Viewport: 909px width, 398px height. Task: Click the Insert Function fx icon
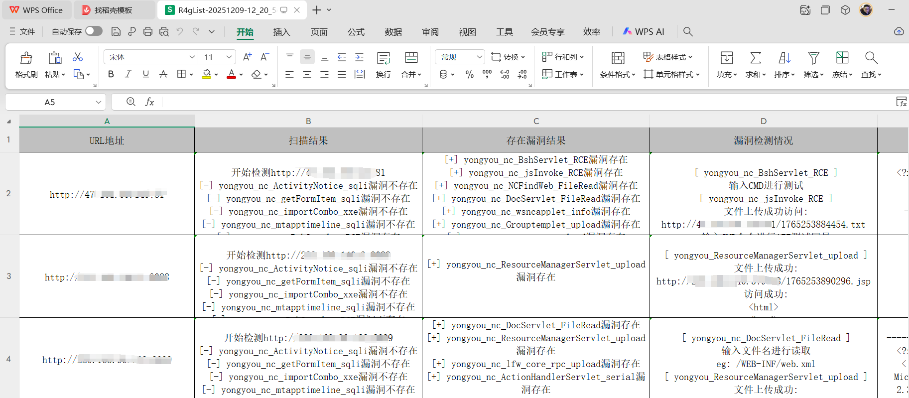(149, 102)
